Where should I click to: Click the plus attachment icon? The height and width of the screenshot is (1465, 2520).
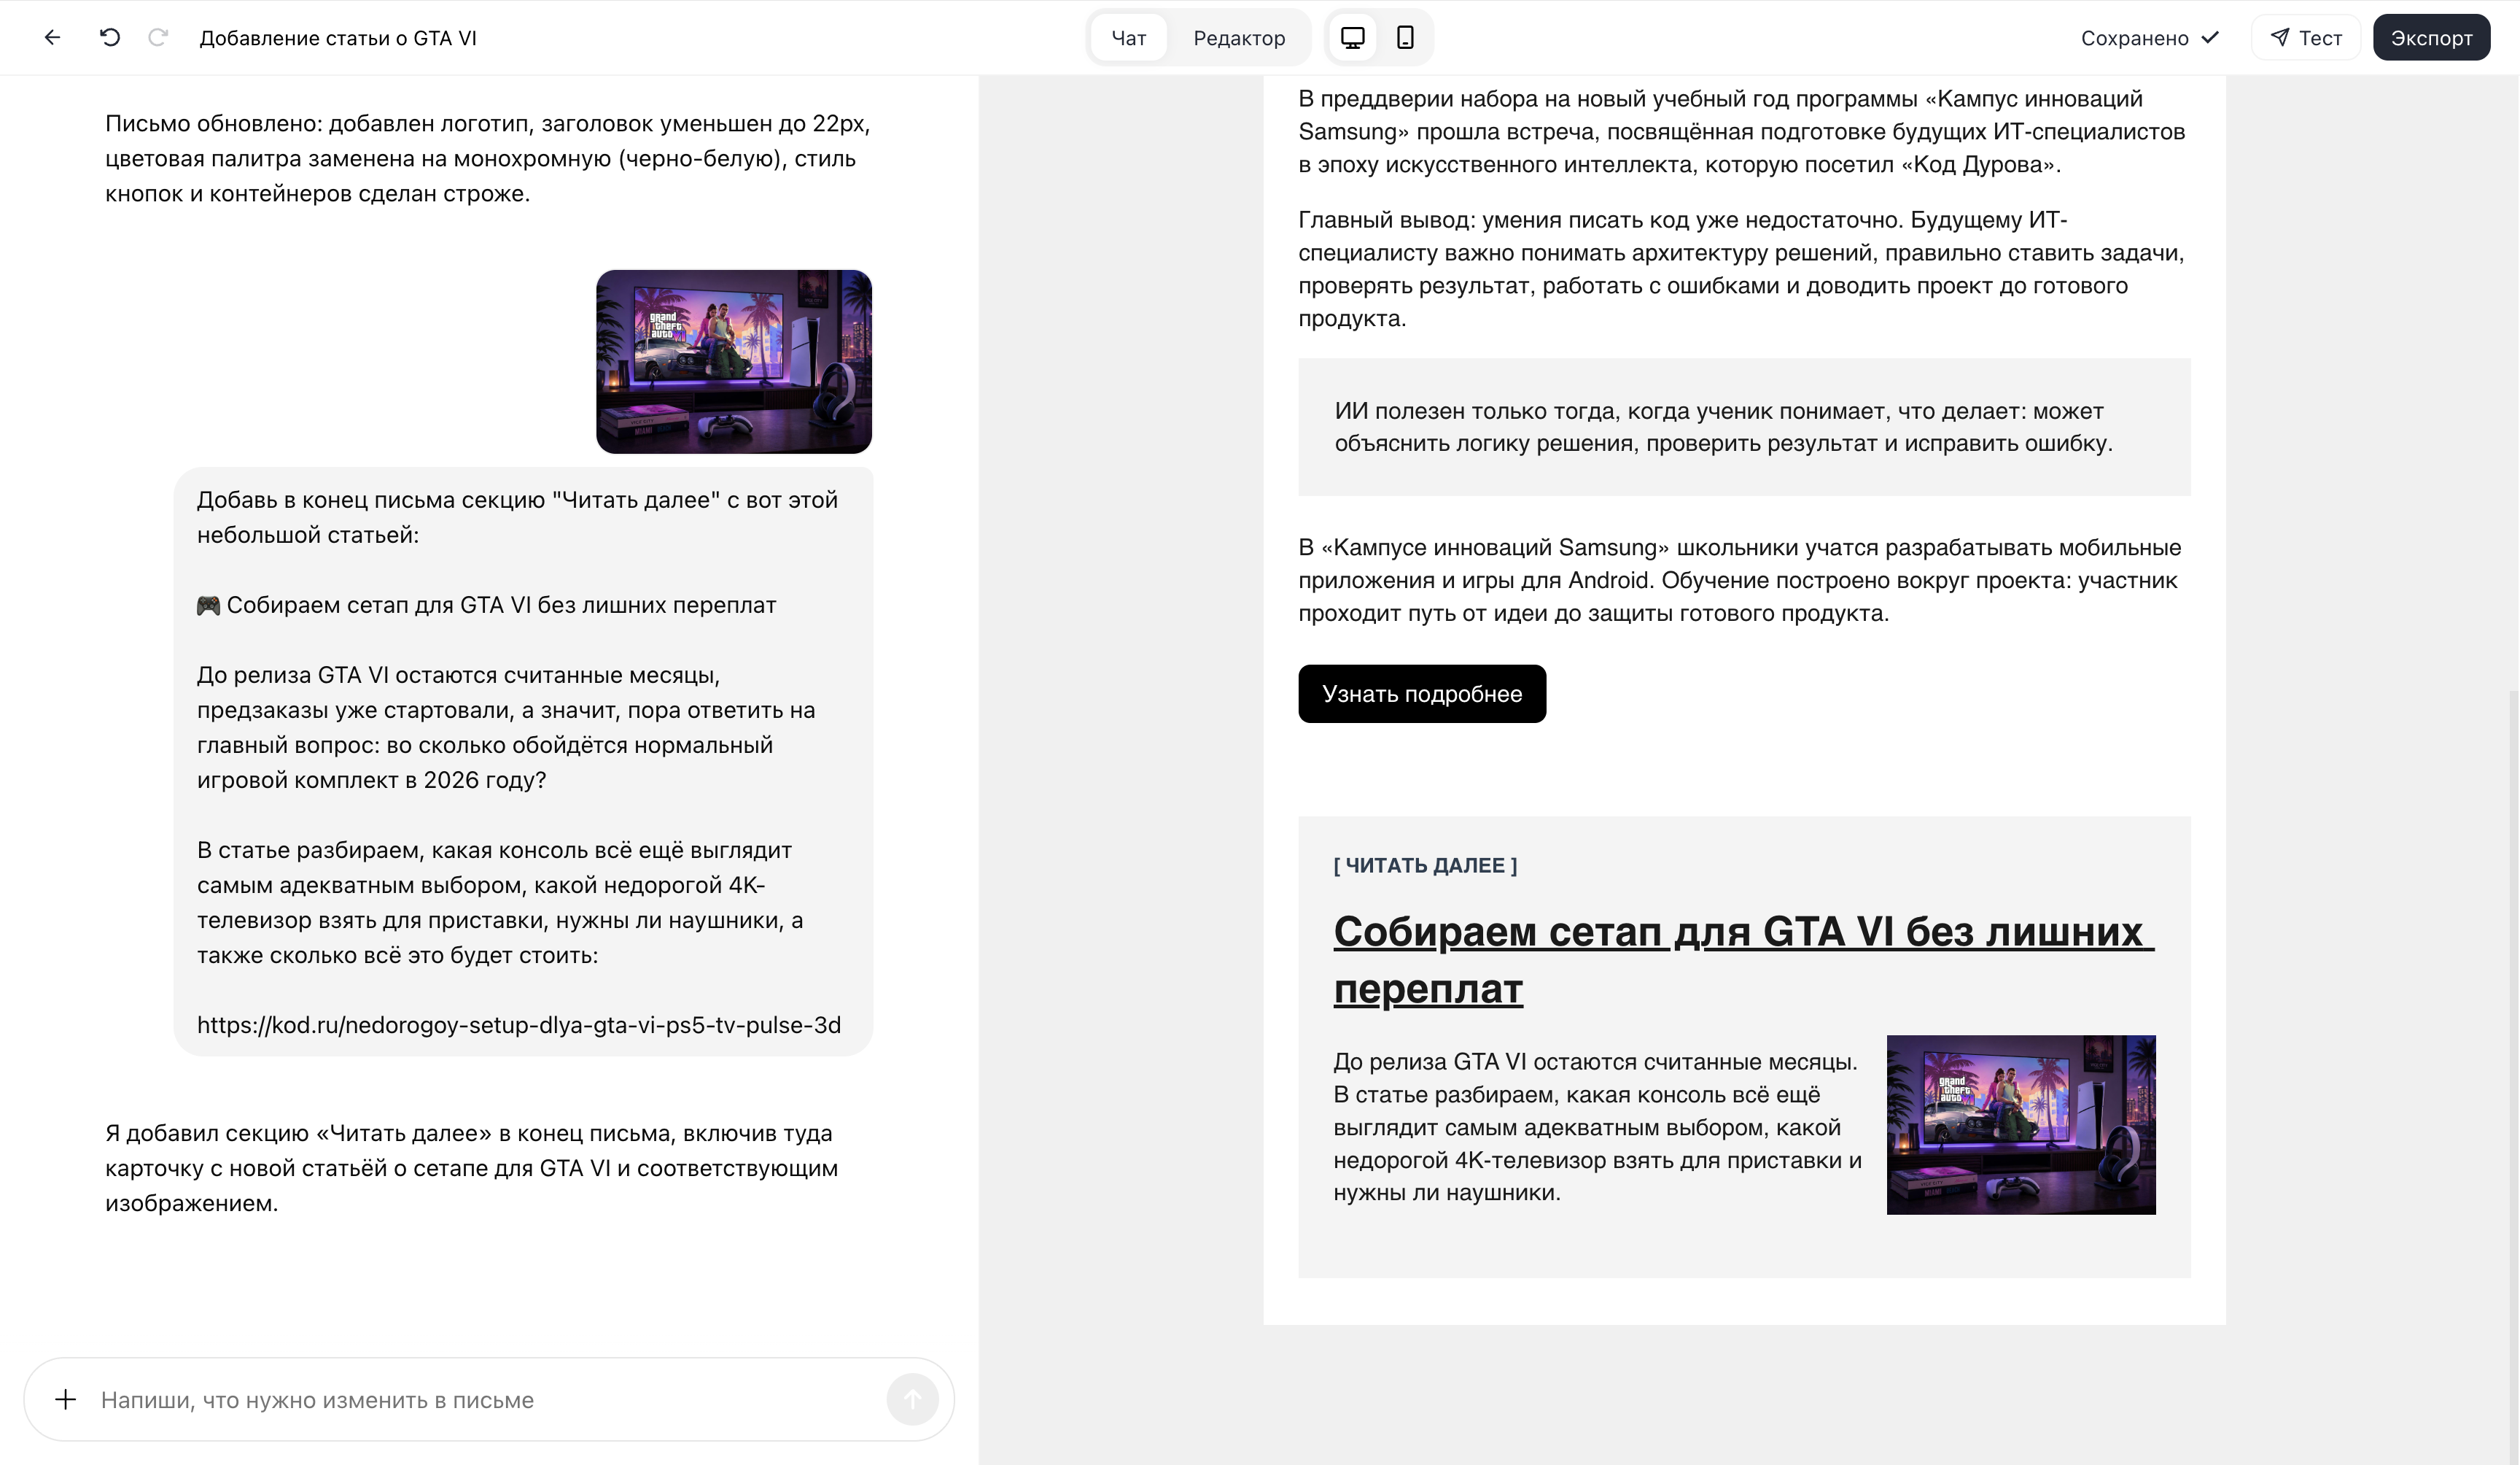66,1399
